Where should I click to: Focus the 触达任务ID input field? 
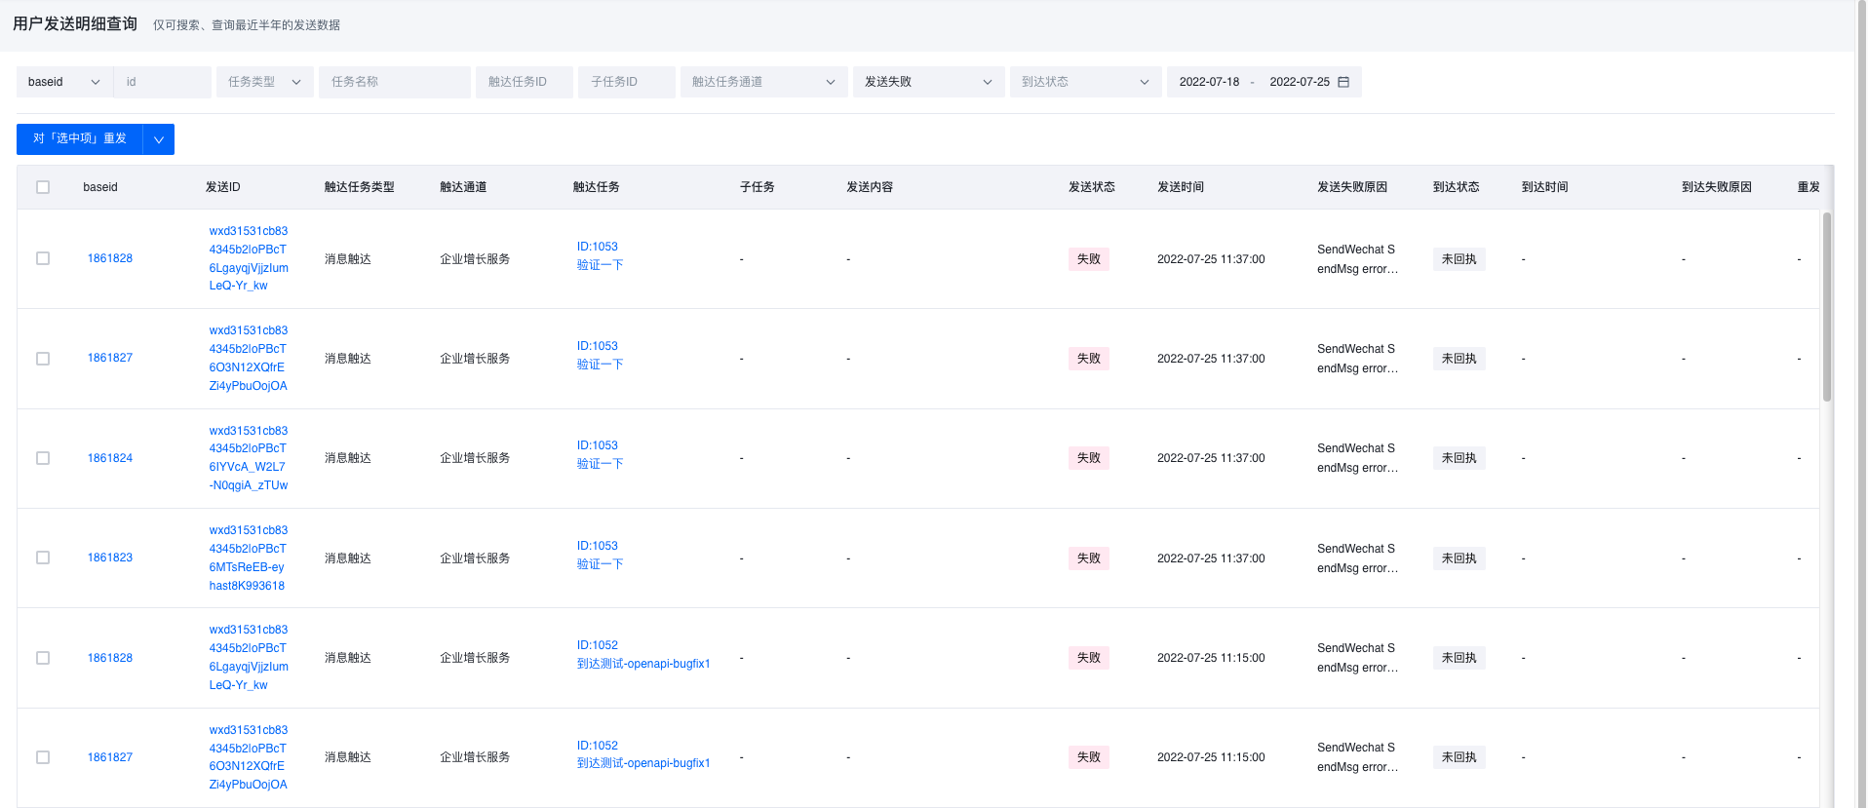[525, 82]
